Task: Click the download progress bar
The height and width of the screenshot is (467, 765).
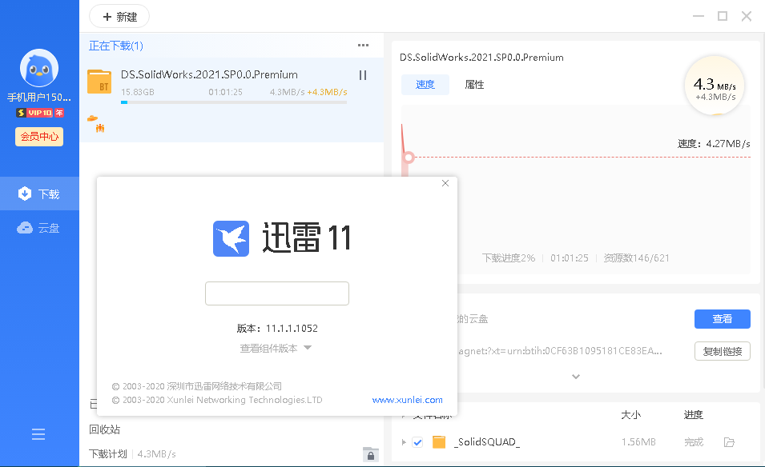Action: coord(234,102)
